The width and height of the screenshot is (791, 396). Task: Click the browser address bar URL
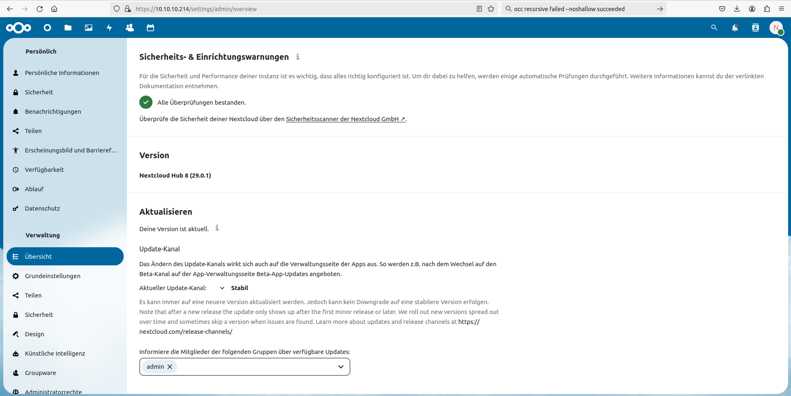click(196, 9)
